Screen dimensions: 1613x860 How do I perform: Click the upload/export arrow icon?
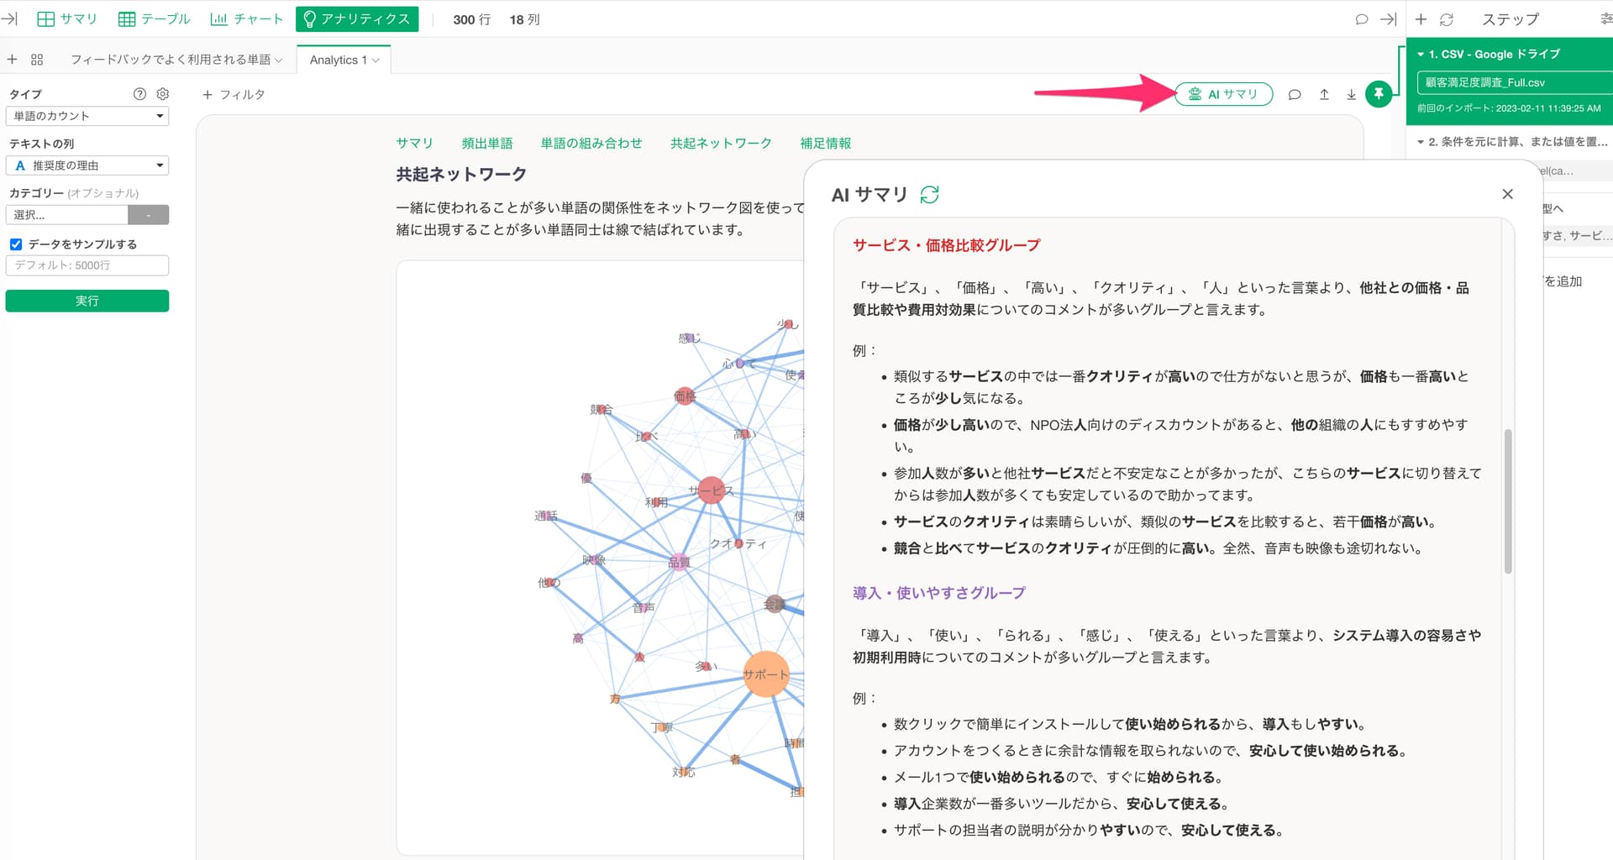(1324, 95)
